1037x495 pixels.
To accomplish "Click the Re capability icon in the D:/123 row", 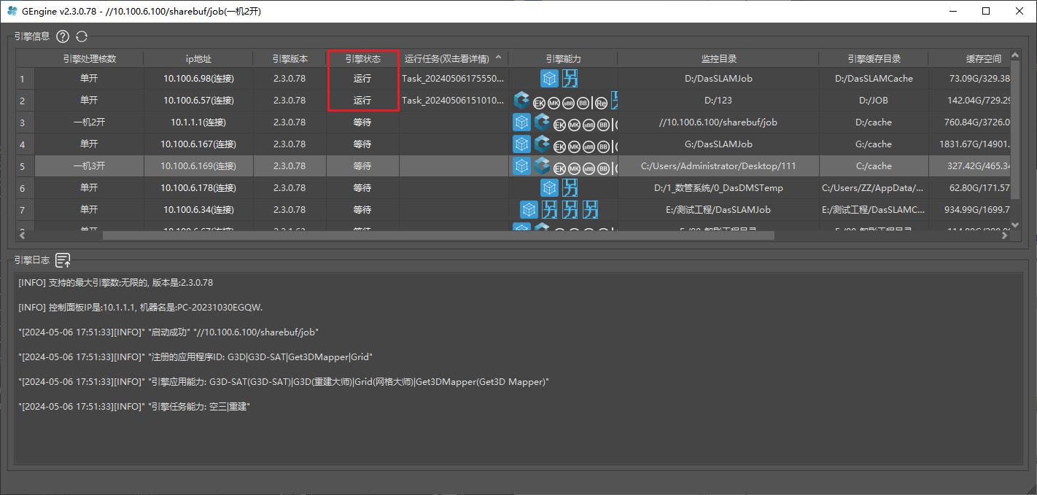I will point(602,103).
